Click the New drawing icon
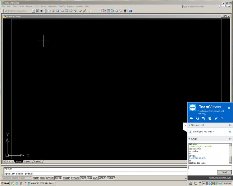This screenshot has height=186, width=233. pos(49,11)
